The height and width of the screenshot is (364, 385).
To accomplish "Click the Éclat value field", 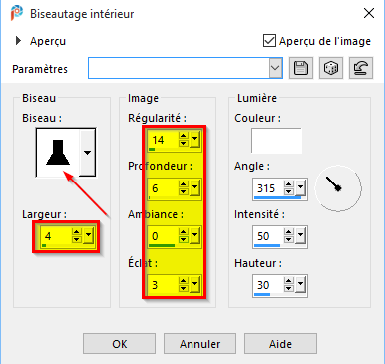I will (163, 284).
